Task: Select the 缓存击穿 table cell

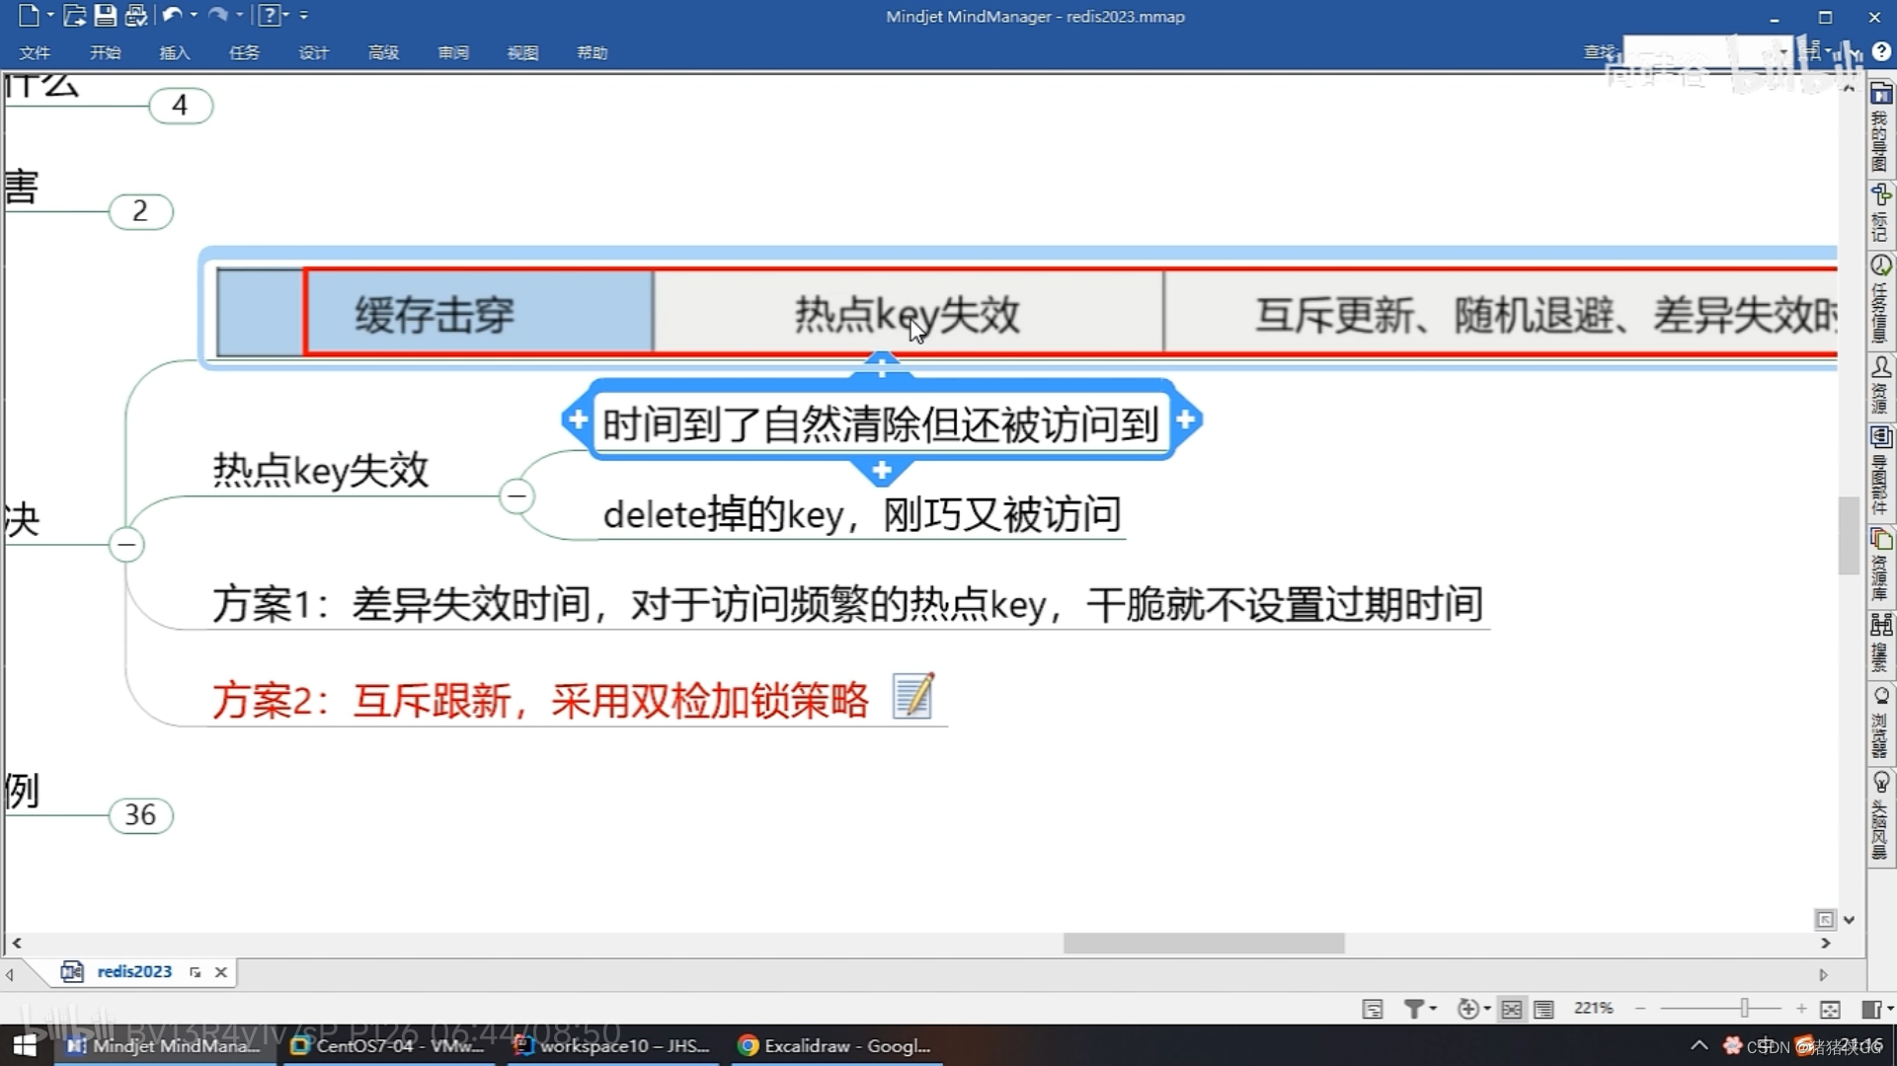Action: pos(480,315)
